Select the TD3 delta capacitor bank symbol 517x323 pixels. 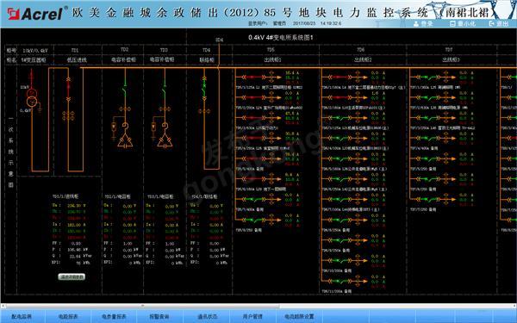(x=165, y=140)
